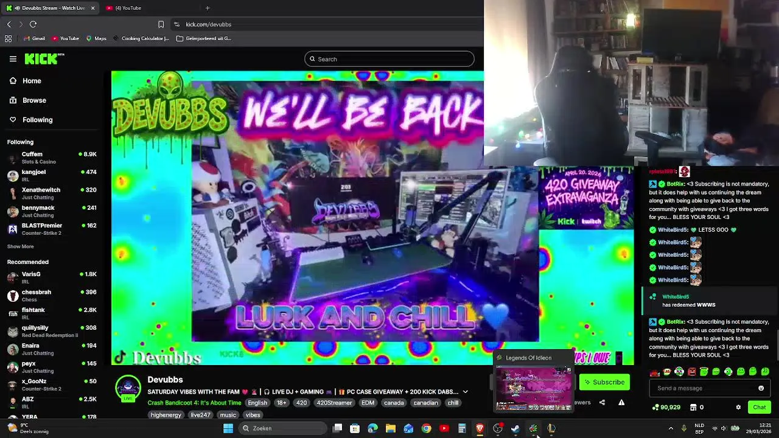Select the live247 tag
Image resolution: width=779 pixels, height=438 pixels.
click(200, 415)
